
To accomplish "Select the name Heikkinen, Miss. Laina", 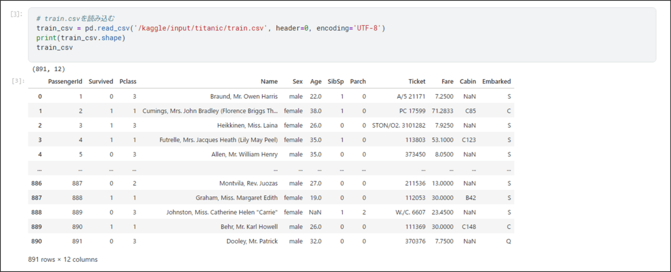I will [247, 125].
